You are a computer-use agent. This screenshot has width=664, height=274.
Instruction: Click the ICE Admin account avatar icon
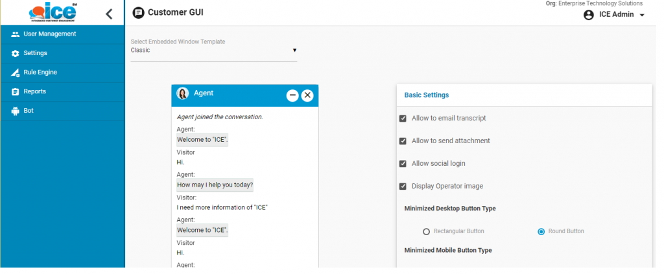point(589,15)
